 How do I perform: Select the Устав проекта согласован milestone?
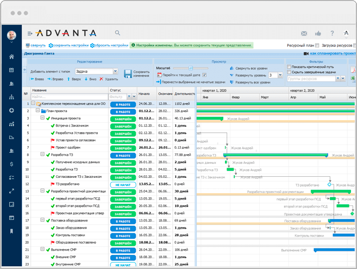[x=76, y=140]
